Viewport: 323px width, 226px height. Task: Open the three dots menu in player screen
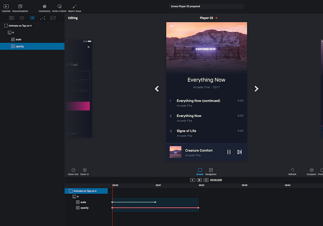[x=241, y=26]
